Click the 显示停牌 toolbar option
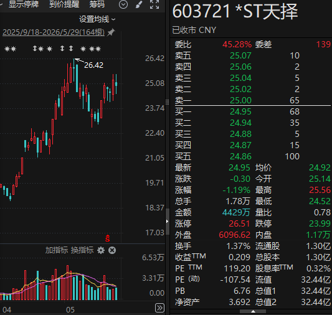Image resolution: width=332 pixels, height=315 pixels. pos(24,4)
